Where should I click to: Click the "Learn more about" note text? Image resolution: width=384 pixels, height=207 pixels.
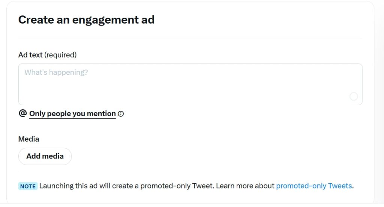point(245,186)
